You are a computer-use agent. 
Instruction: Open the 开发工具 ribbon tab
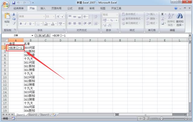(x=116, y=8)
